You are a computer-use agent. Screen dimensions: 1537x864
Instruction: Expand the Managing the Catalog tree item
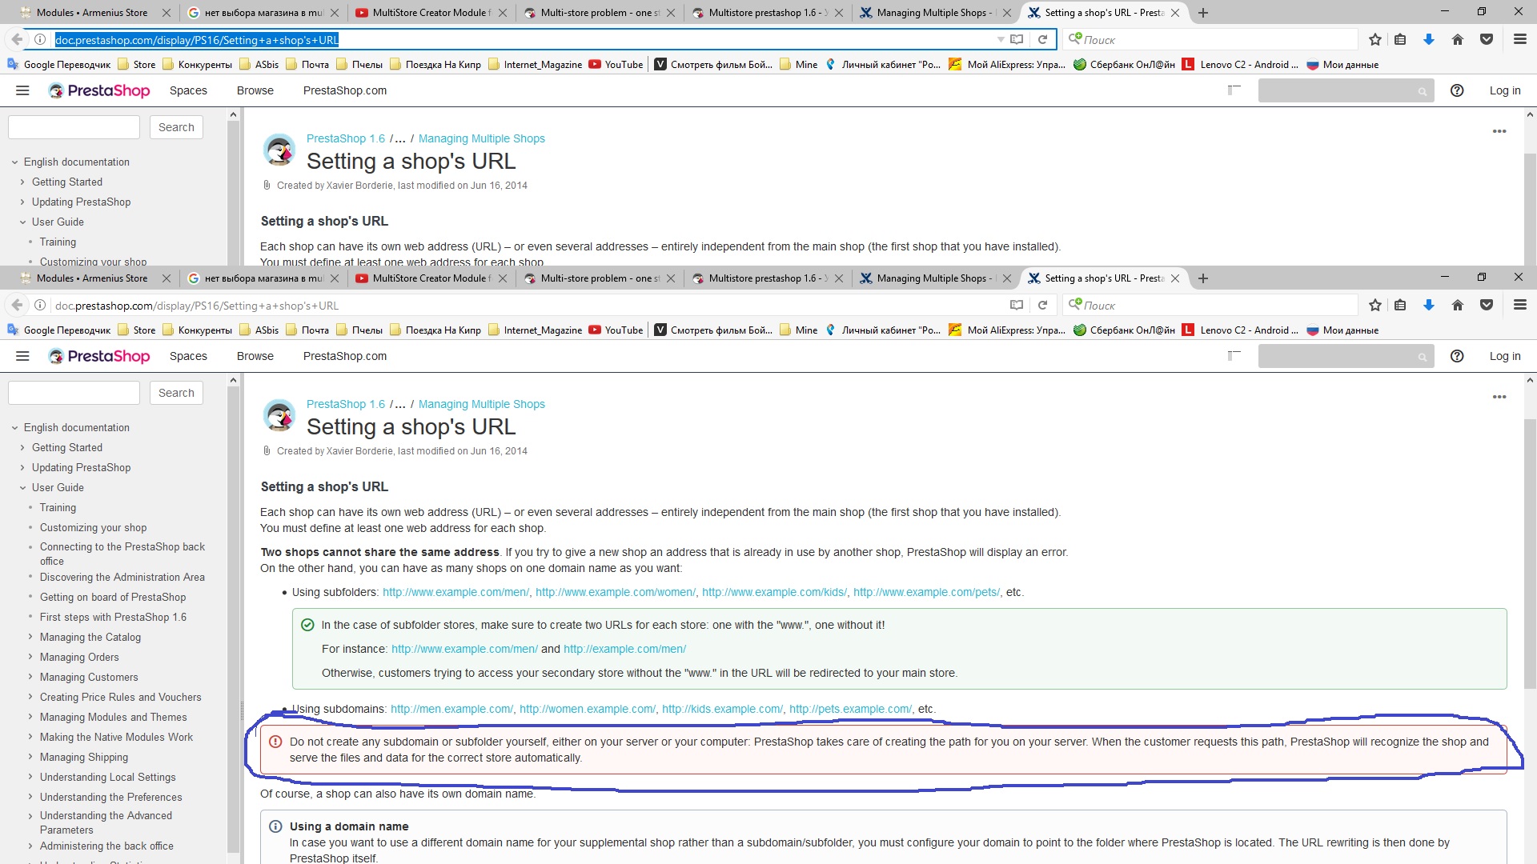[x=30, y=637]
